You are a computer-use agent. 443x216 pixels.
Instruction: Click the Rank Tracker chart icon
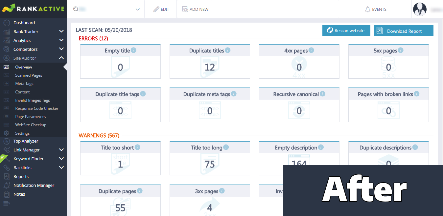point(7,31)
